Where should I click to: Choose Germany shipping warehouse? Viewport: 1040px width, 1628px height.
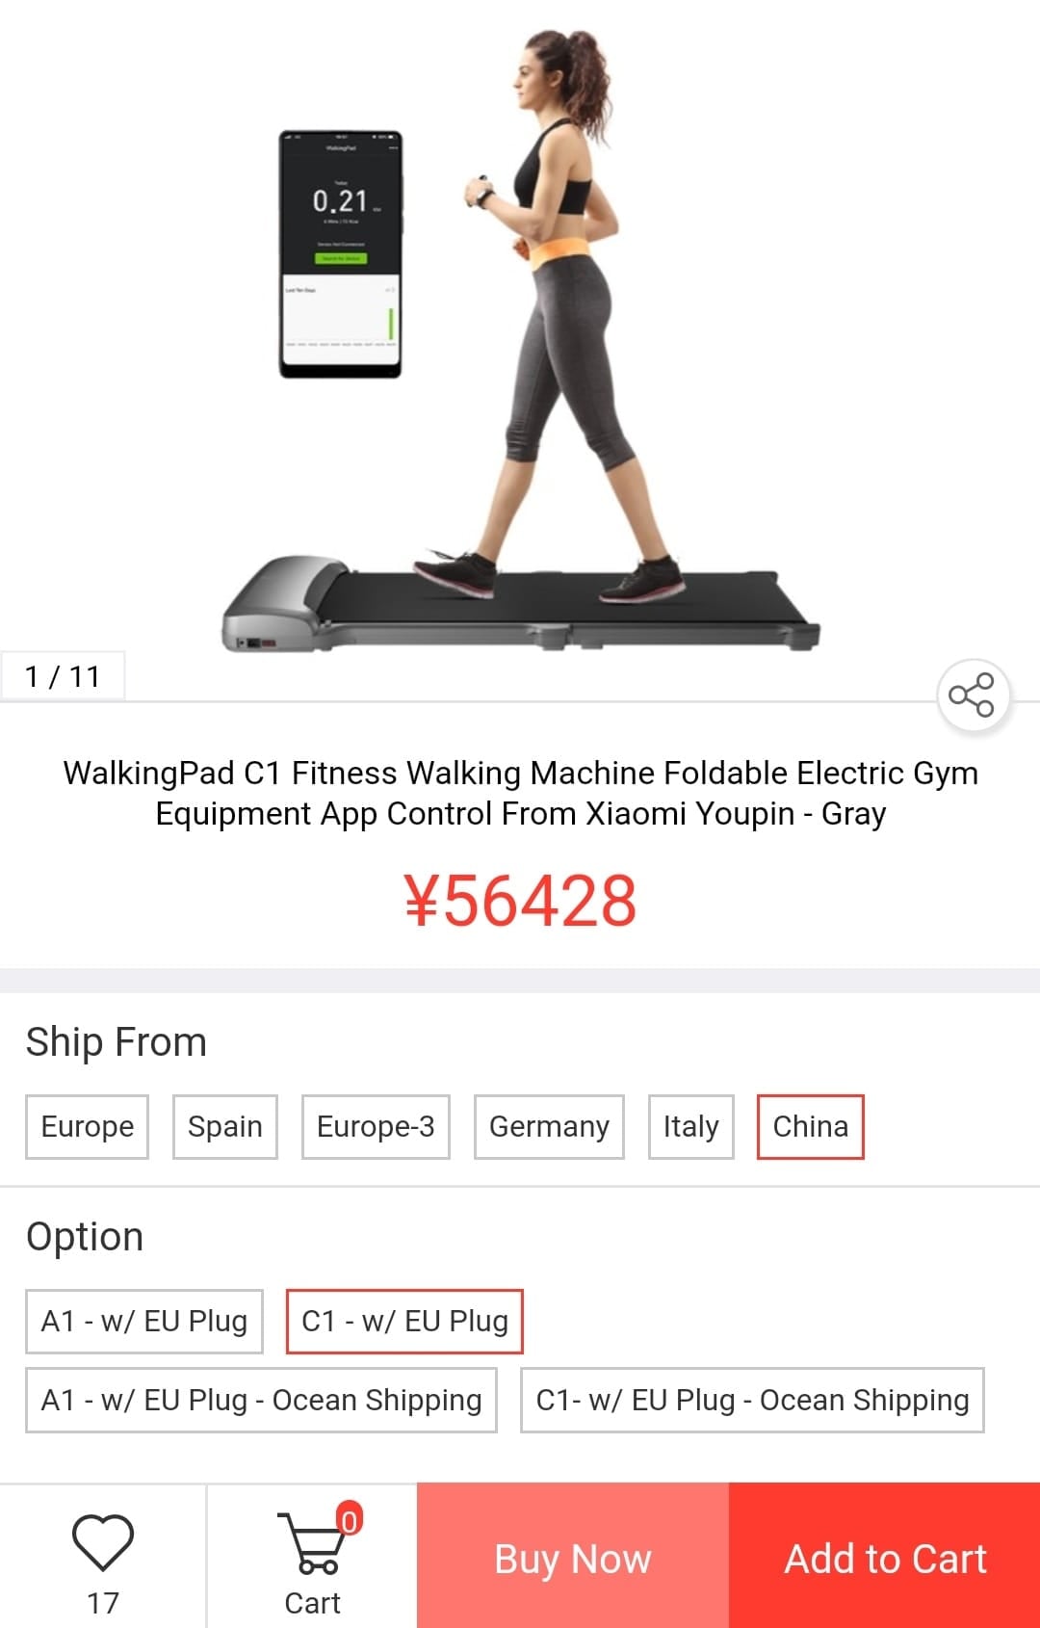click(549, 1126)
